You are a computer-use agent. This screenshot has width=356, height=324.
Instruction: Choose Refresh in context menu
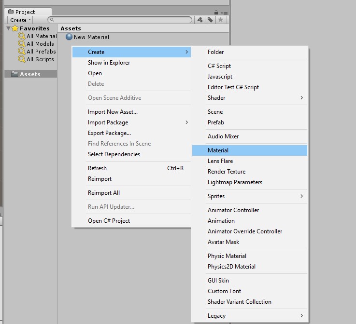(x=131, y=168)
